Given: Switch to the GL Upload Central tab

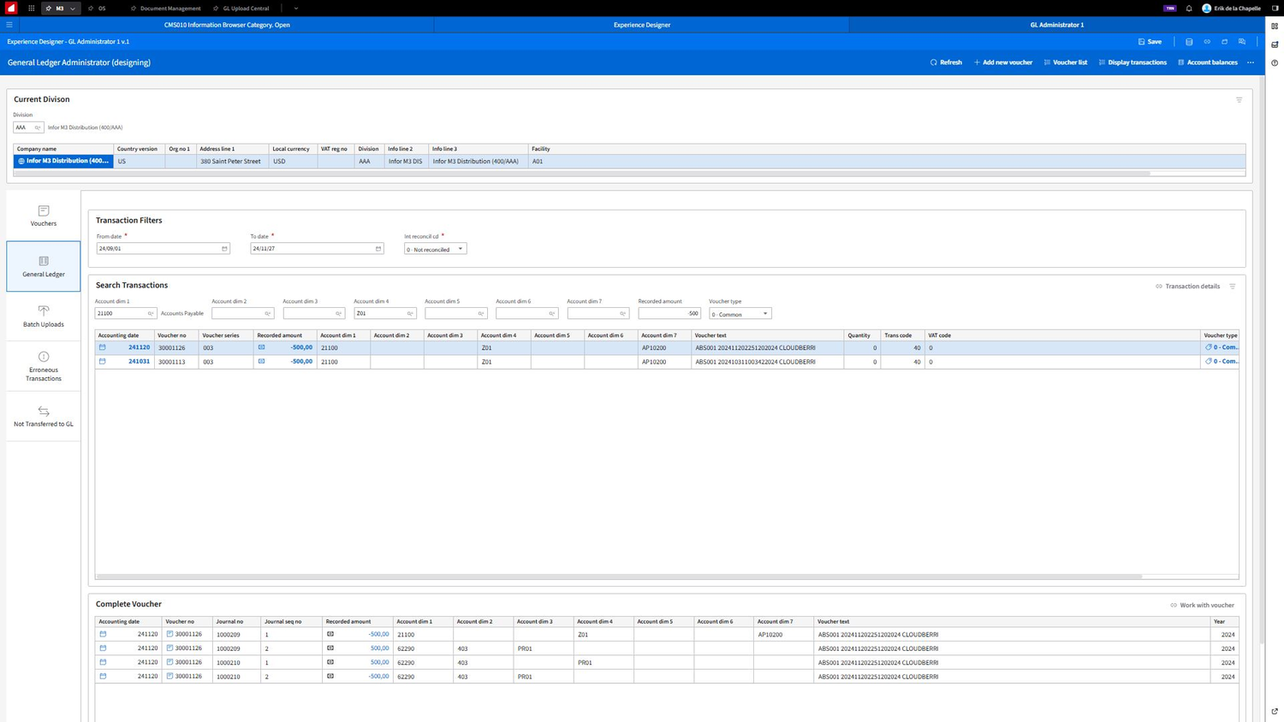Looking at the screenshot, I should 248,8.
